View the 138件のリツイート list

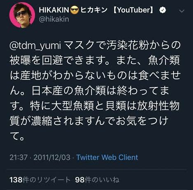[x=40, y=180]
